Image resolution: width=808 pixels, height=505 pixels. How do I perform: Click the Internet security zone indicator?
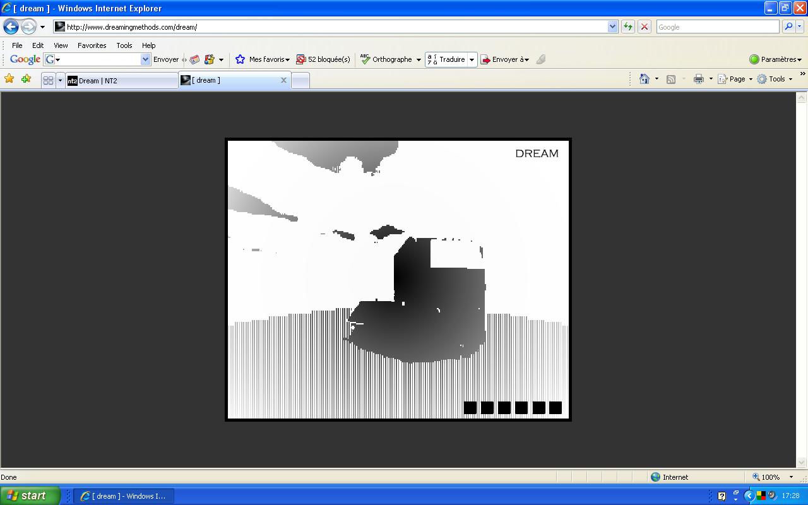pos(669,477)
